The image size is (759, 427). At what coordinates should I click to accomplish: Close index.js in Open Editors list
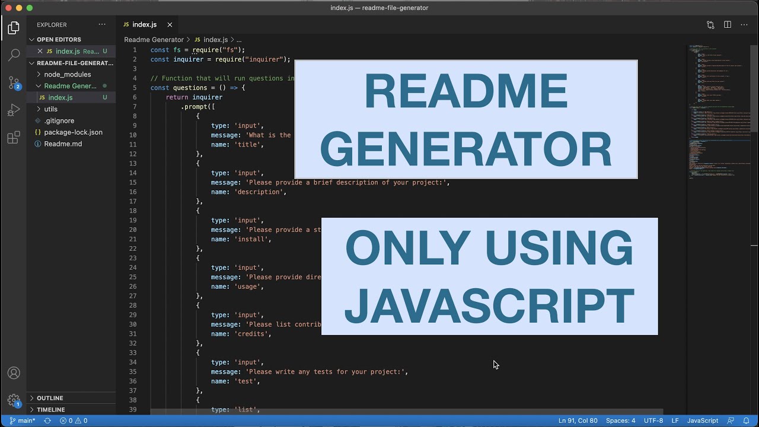[x=40, y=51]
